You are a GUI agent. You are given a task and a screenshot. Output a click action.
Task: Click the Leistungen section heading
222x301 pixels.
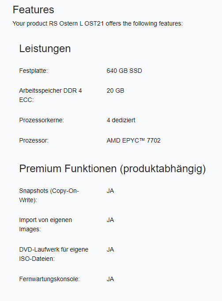point(45,49)
